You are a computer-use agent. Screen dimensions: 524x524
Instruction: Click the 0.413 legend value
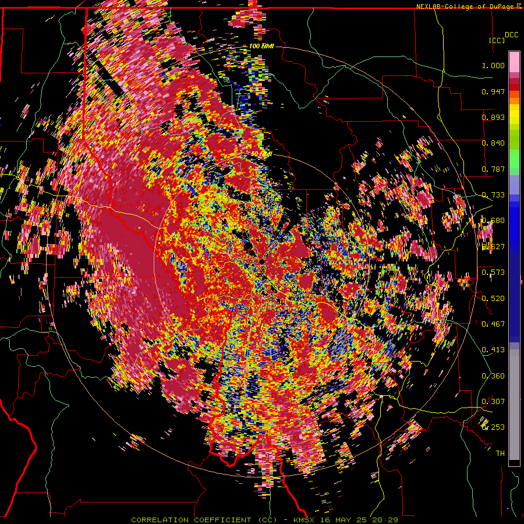(x=493, y=349)
